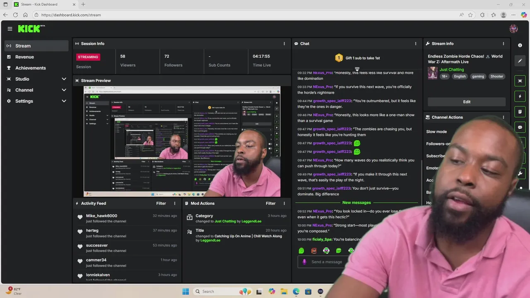Click the stream preview video
The image size is (530, 298).
click(182, 142)
